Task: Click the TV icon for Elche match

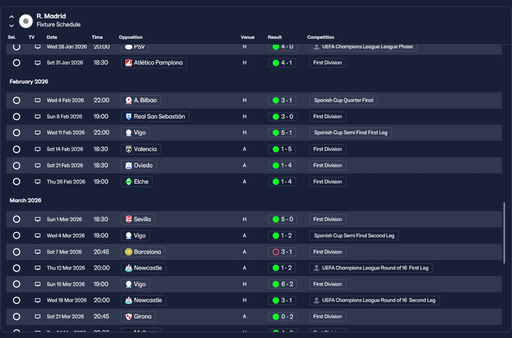Action: pos(38,182)
